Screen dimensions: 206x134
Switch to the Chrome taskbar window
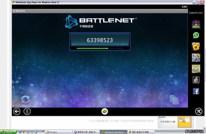[x=141, y=132]
